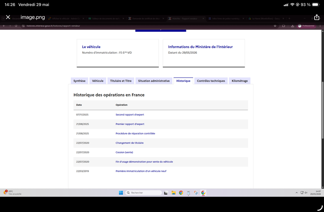Click the Windows Start icon in taskbar

tap(121, 193)
